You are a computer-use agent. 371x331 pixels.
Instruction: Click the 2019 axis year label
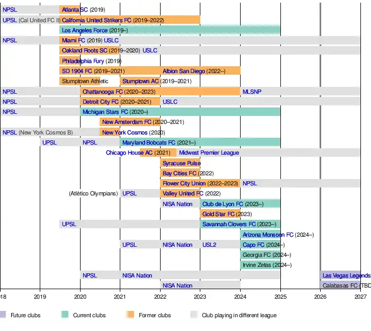(40, 297)
